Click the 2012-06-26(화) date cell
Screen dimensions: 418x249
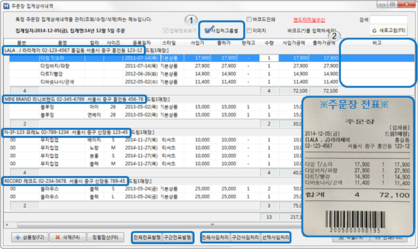(141, 74)
